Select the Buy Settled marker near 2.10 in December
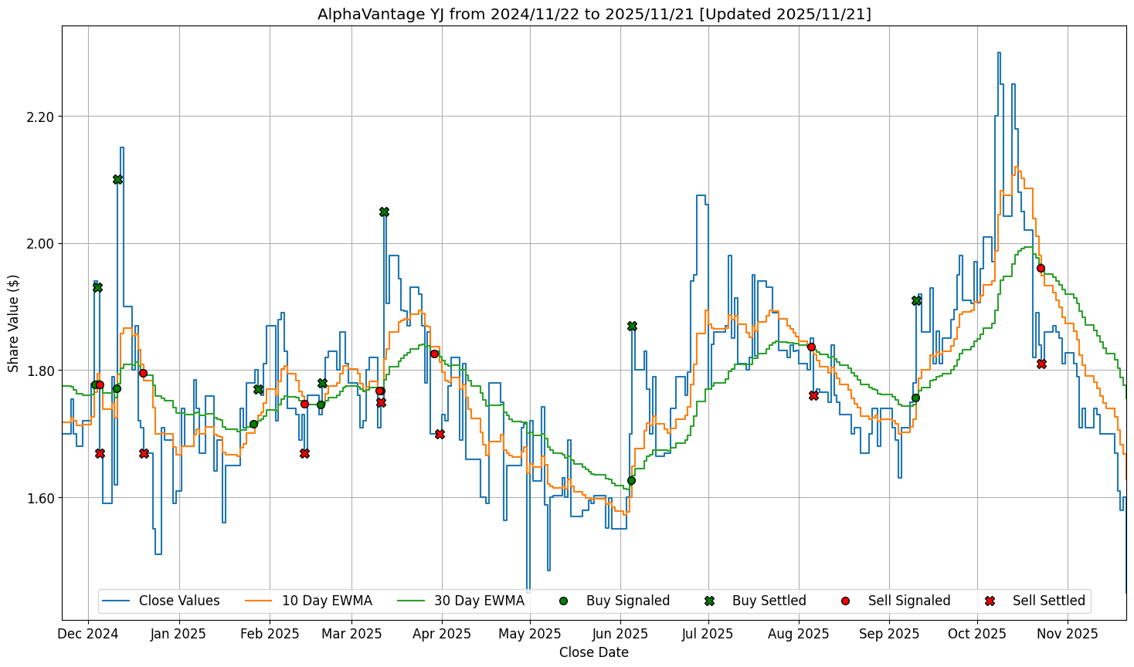This screenshot has height=667, width=1134. [x=117, y=179]
